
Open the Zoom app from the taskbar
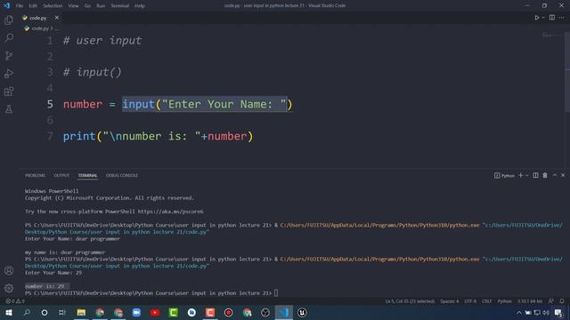pyautogui.click(x=136, y=312)
